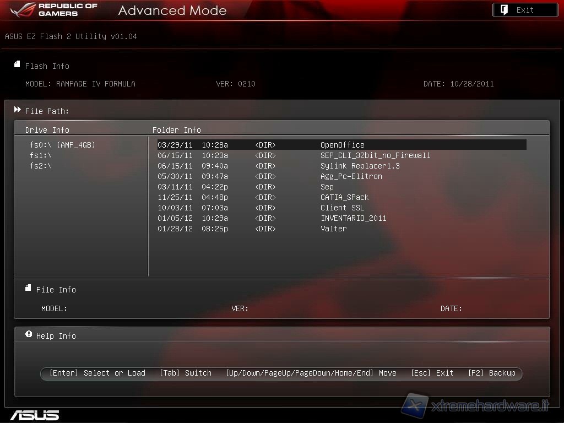Image resolution: width=564 pixels, height=423 pixels.
Task: Click the Help Info exclamation icon
Action: (x=29, y=334)
